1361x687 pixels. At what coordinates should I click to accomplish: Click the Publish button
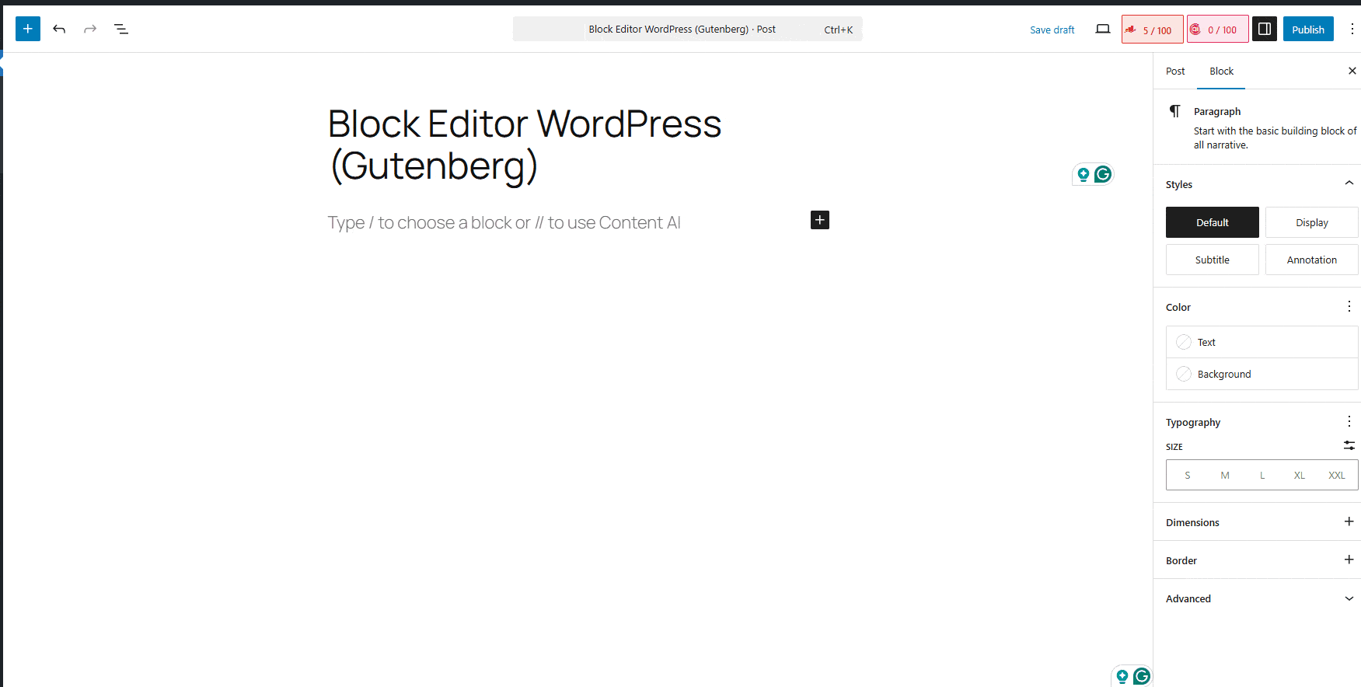(1308, 30)
